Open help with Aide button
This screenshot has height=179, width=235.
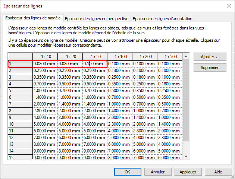(x=218, y=172)
